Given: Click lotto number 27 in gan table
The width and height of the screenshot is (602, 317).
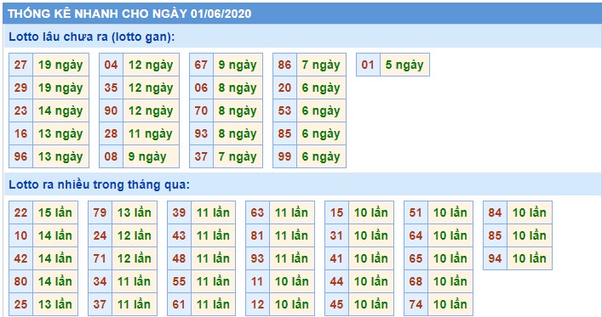Looking at the screenshot, I should click(20, 65).
